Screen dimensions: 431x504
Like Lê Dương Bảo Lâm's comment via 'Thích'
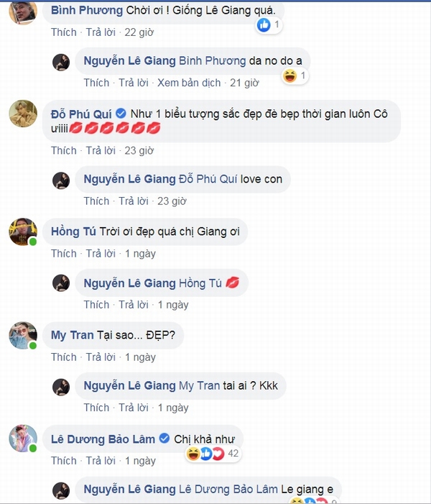coord(64,461)
